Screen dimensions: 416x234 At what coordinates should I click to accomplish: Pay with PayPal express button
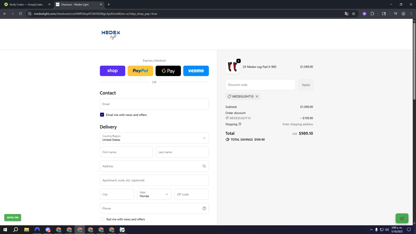pos(140,71)
